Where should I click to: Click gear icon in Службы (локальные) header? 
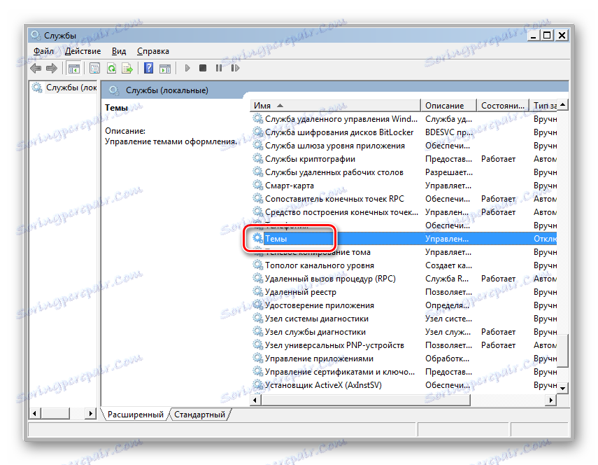click(113, 90)
